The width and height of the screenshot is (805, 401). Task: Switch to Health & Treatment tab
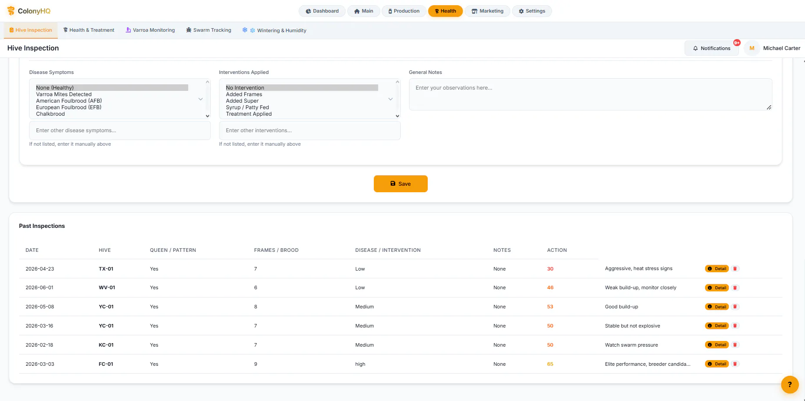pos(89,30)
